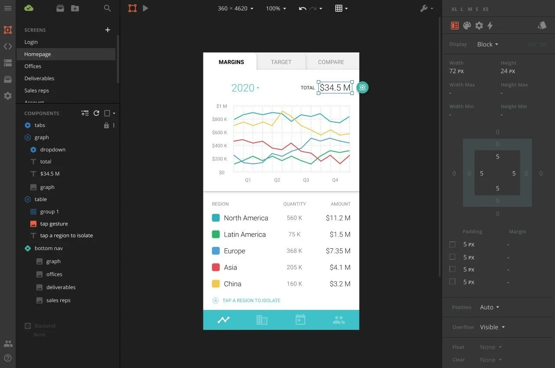
Task: Open the grid overlay icon in the toolbar
Action: click(x=338, y=8)
